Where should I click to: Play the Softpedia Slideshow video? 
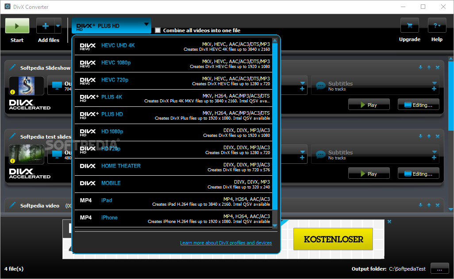pos(369,105)
